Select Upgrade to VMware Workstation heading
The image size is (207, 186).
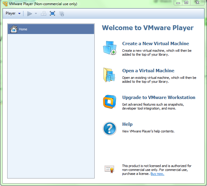tap(159, 98)
